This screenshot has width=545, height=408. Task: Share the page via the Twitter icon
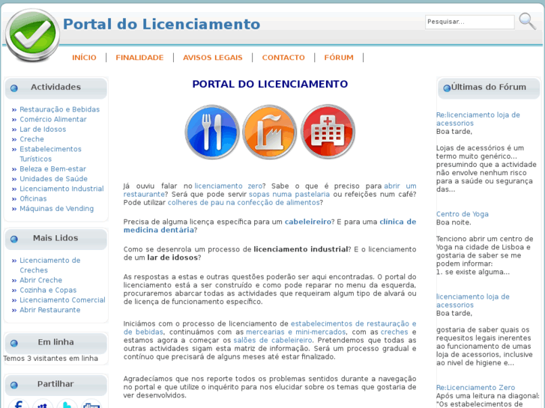(x=67, y=404)
